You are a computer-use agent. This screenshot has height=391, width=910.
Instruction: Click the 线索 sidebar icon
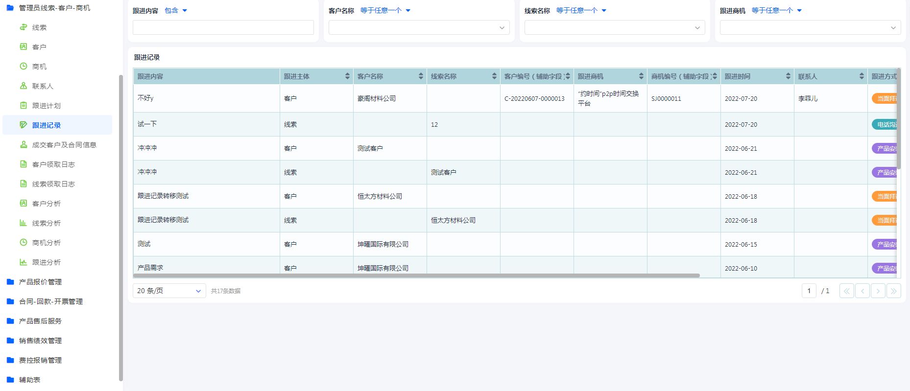coord(23,27)
